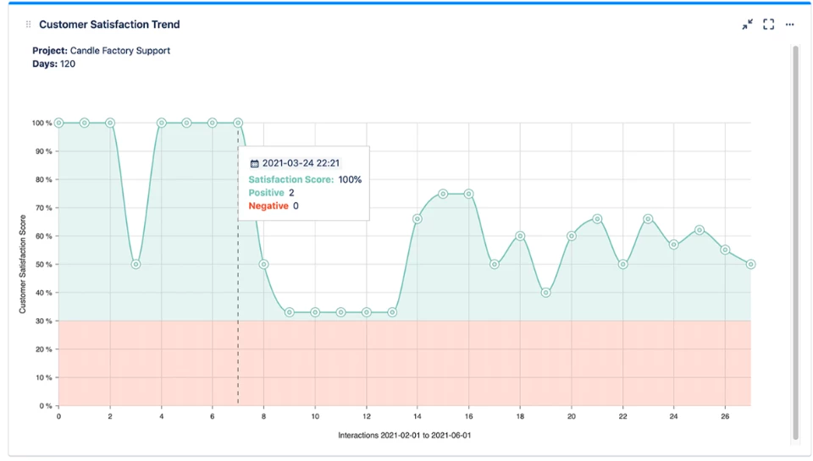Viewport: 813px width, 461px height.
Task: Select the 33% data point at interaction 10
Action: click(x=315, y=312)
